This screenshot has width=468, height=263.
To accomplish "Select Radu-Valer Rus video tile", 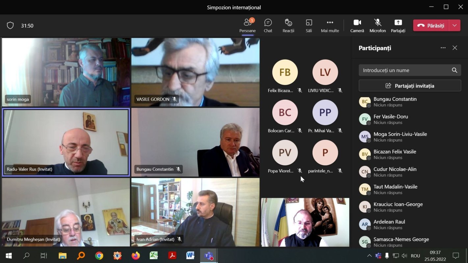I will click(x=66, y=141).
